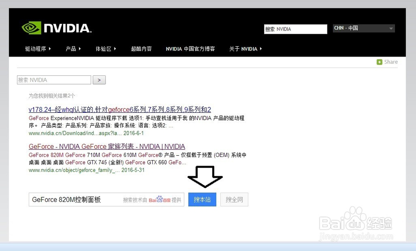Focus the header 搜索 NVIDIA search box

click(295, 29)
